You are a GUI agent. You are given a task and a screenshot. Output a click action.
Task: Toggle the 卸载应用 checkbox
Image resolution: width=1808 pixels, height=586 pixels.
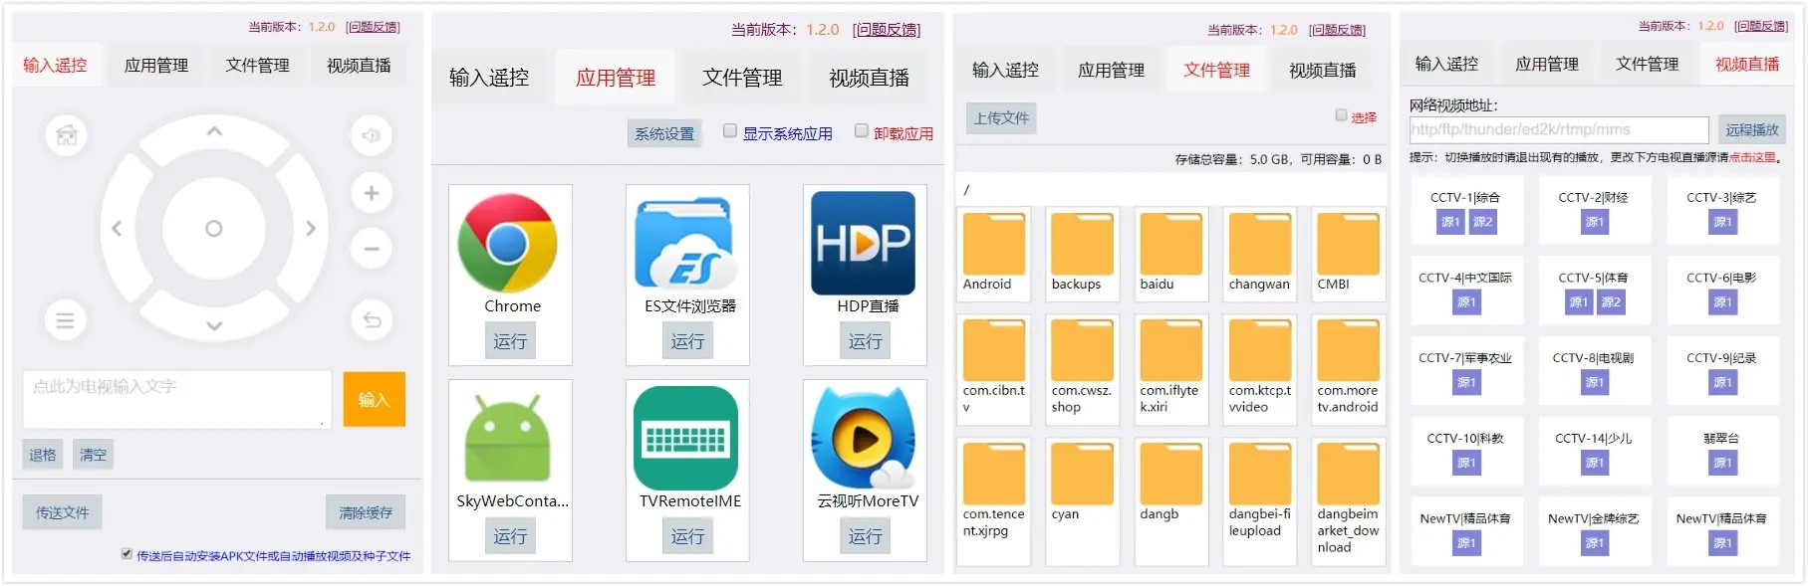click(862, 130)
